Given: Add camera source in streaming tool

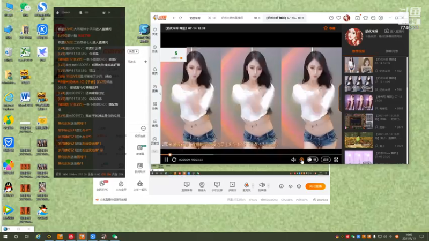Looking at the screenshot, I should click(x=202, y=186).
